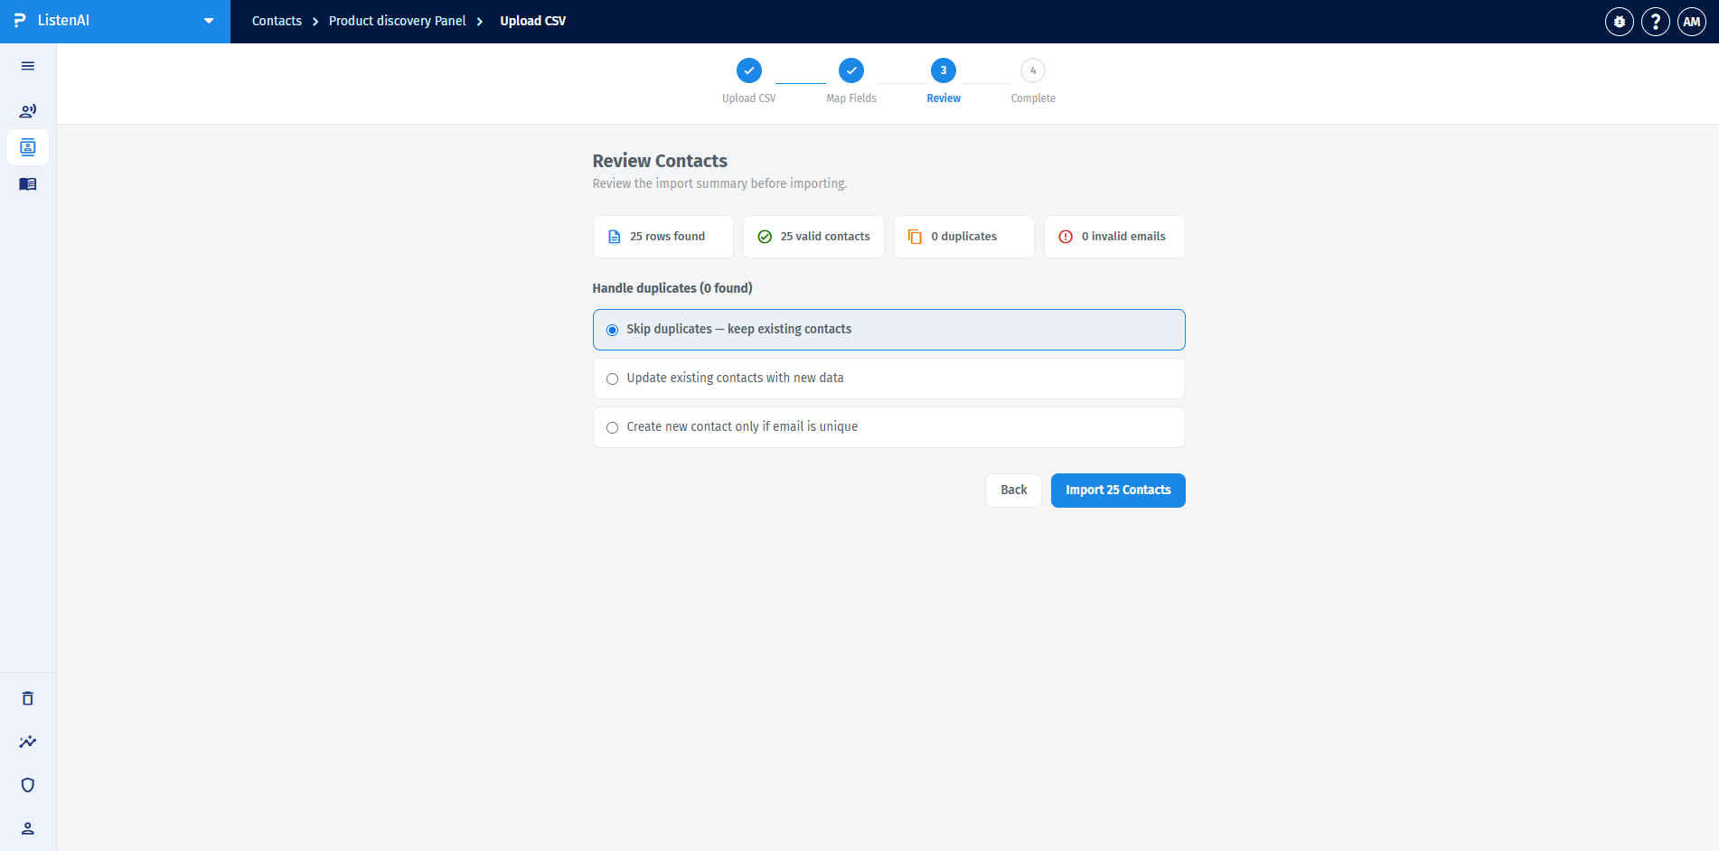This screenshot has width=1719, height=851.
Task: Click the 0 invalid emails card
Action: pos(1114,237)
